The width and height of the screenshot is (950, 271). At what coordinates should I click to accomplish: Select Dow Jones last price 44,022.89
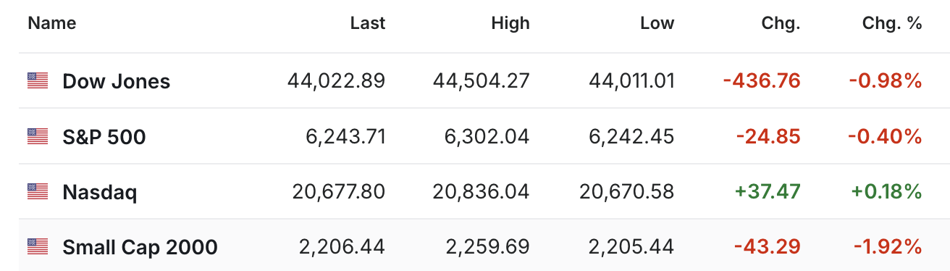click(x=337, y=80)
